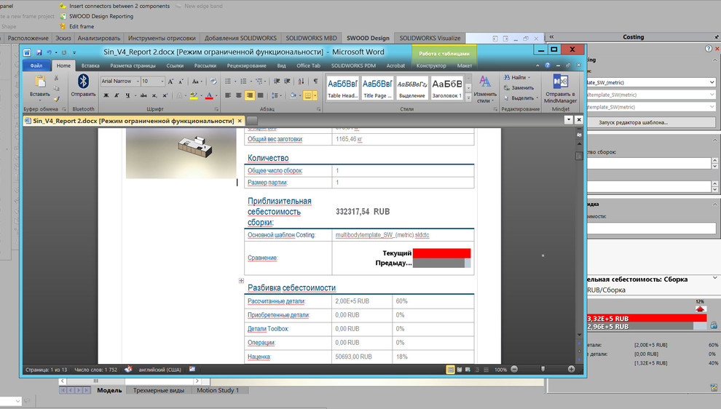Switch to Print Layout view in status bar
Viewport: 721px width, 409px height.
450,370
